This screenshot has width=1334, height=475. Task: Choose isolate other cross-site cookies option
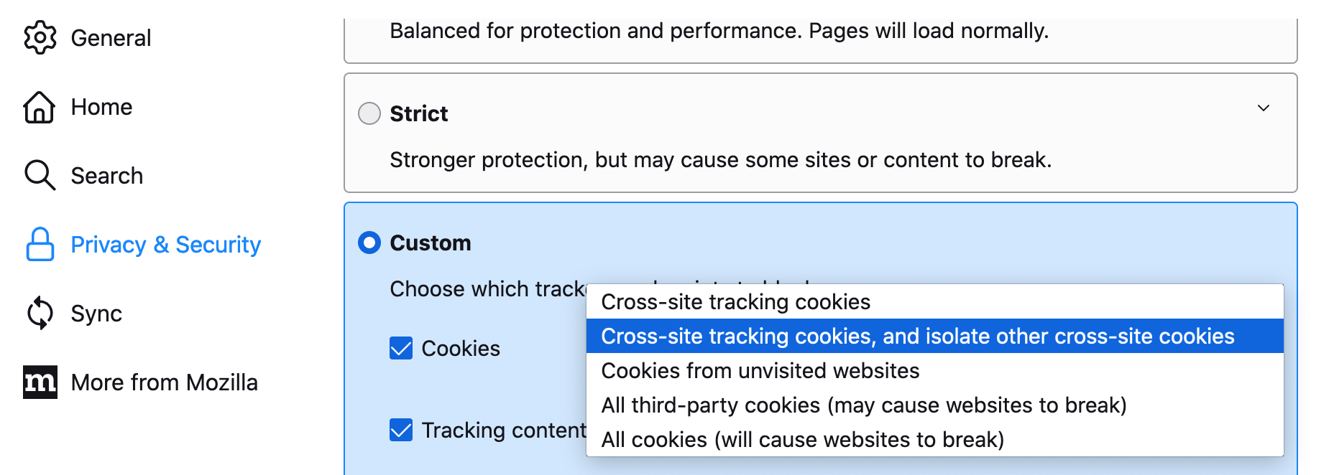pos(917,336)
